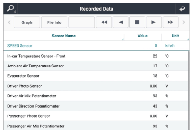Select the SPEED Sensor row

96,46
